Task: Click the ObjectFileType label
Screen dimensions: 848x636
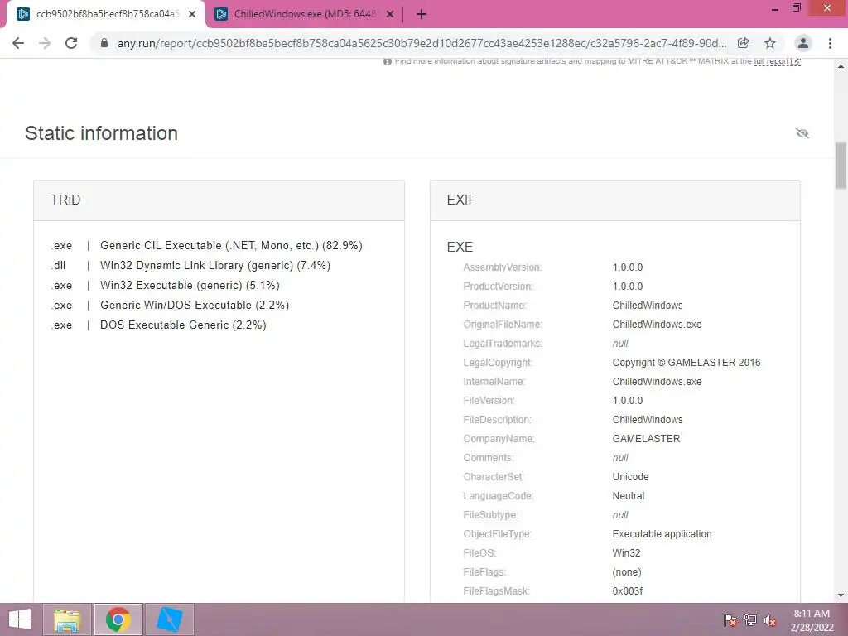Action: tap(498, 534)
